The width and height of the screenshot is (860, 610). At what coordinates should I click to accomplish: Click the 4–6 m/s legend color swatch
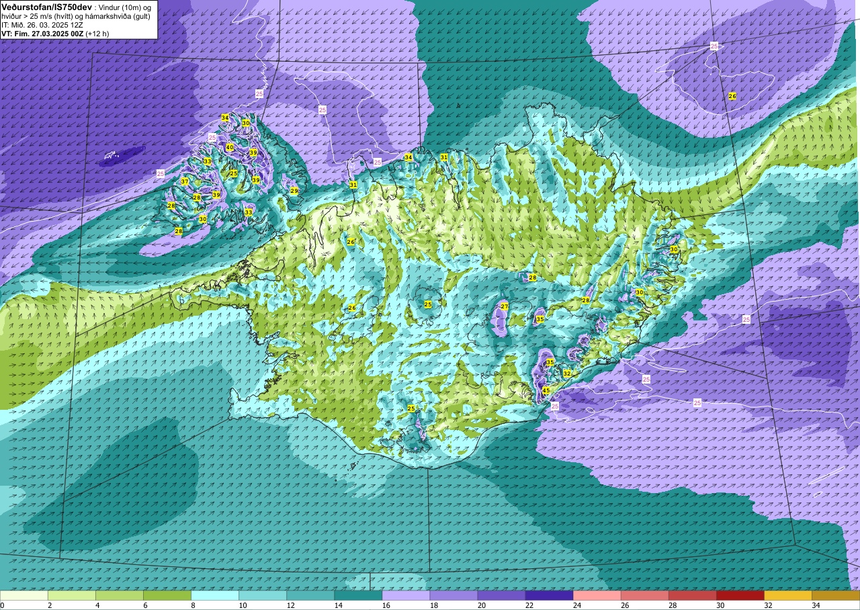tap(120, 595)
